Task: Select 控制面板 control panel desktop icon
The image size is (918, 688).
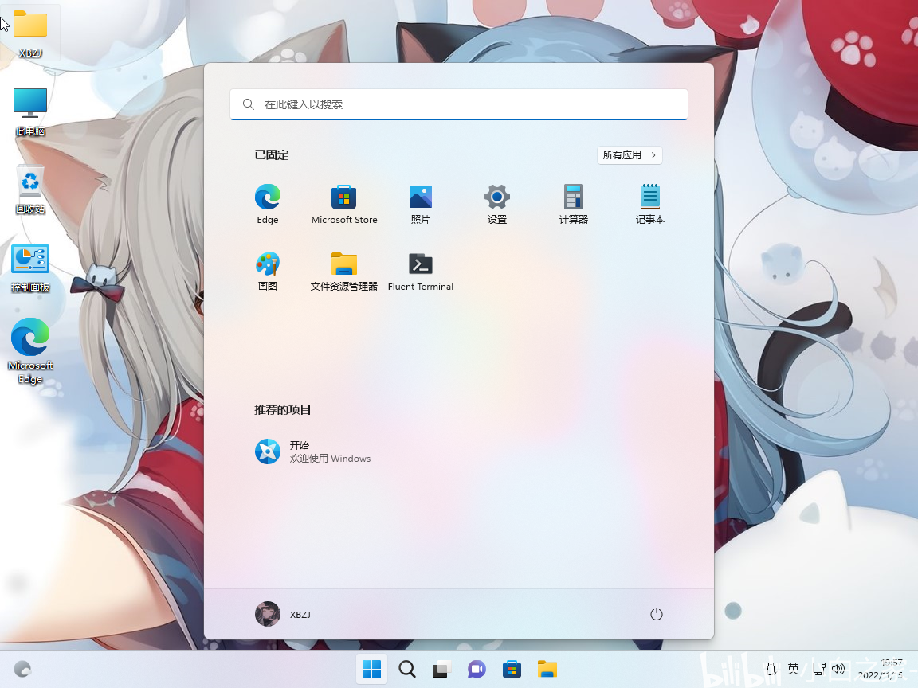Action: (30, 268)
